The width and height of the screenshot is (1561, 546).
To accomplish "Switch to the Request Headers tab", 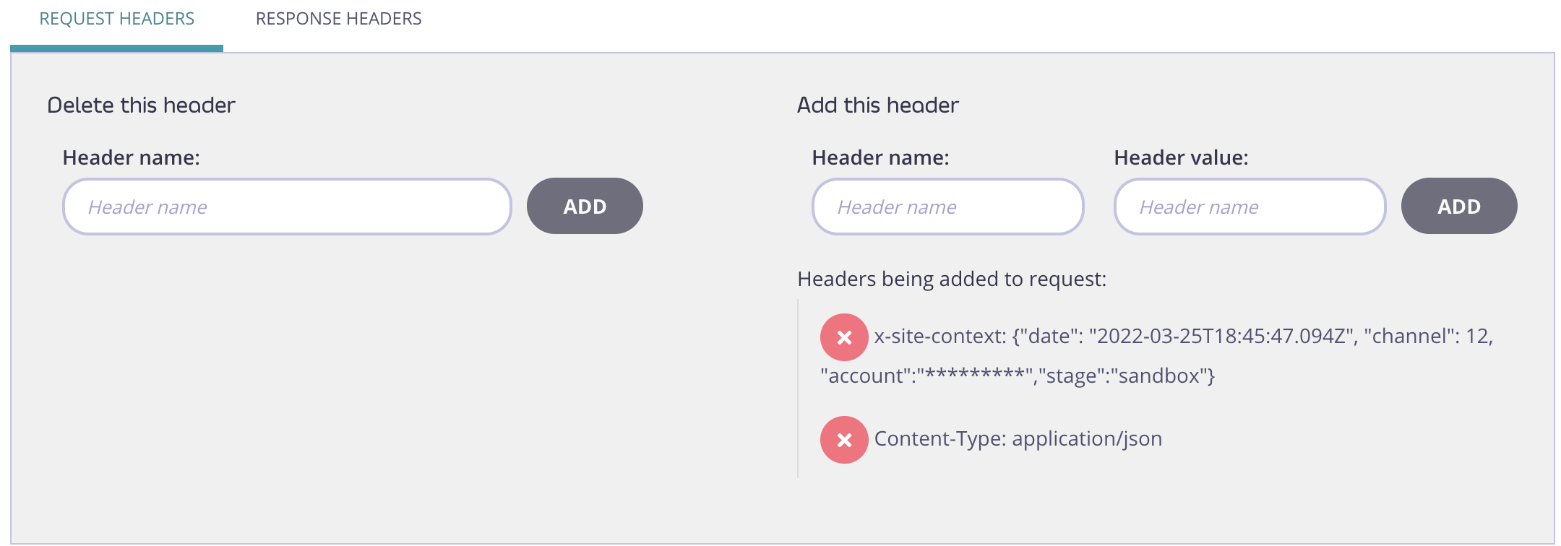I will click(116, 19).
